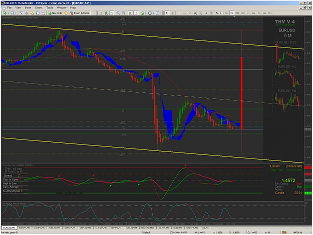This screenshot has width=313, height=235.
Task: Expand the Indicators dropdown arrow
Action: (x=146, y=13)
